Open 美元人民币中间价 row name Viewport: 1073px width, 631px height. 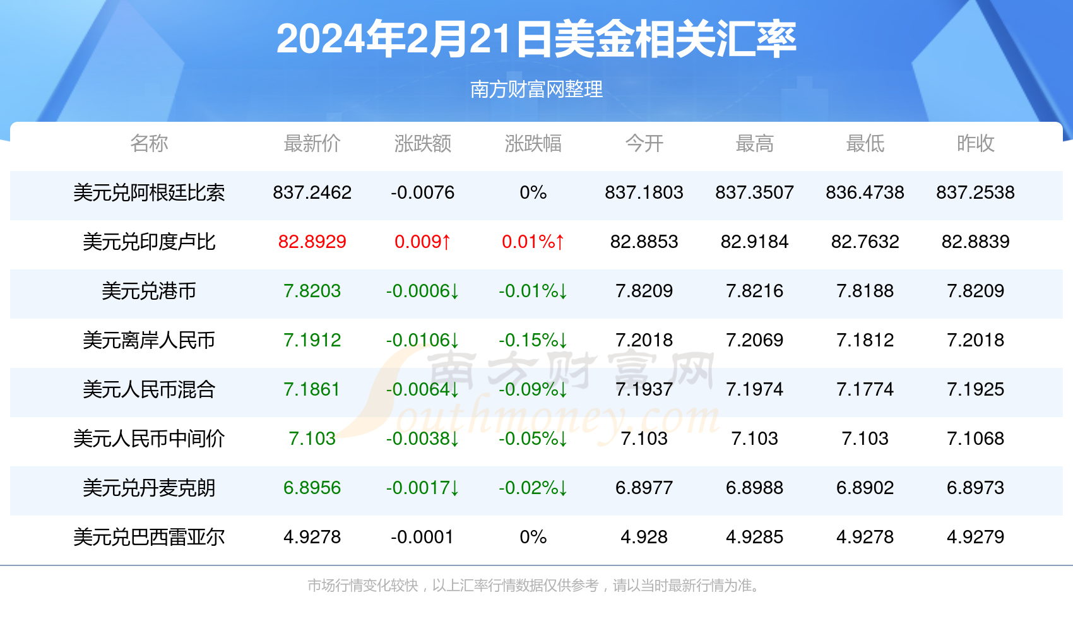click(149, 439)
